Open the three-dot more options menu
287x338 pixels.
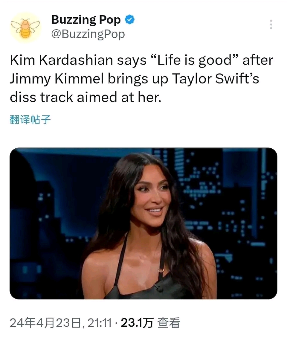point(271,24)
